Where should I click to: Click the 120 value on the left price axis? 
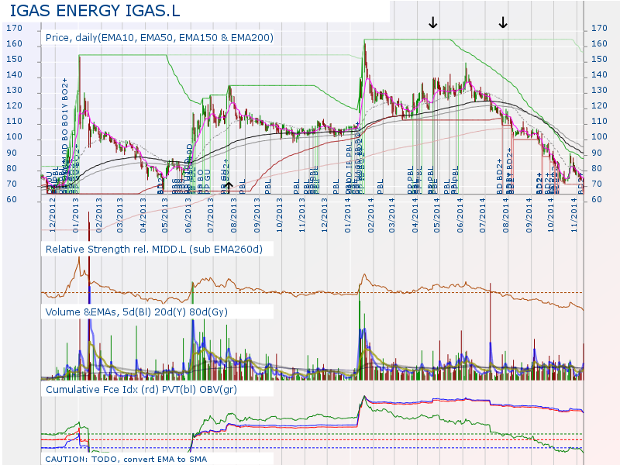tap(14, 105)
